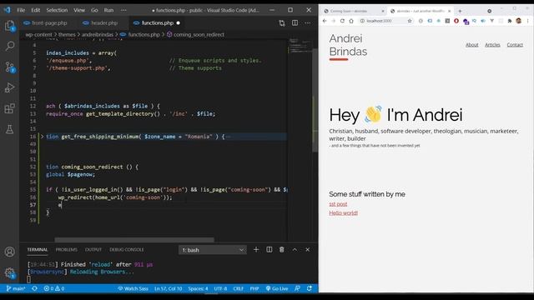This screenshot has height=300, width=534.
Task: Open the 1st post link
Action: 338,204
